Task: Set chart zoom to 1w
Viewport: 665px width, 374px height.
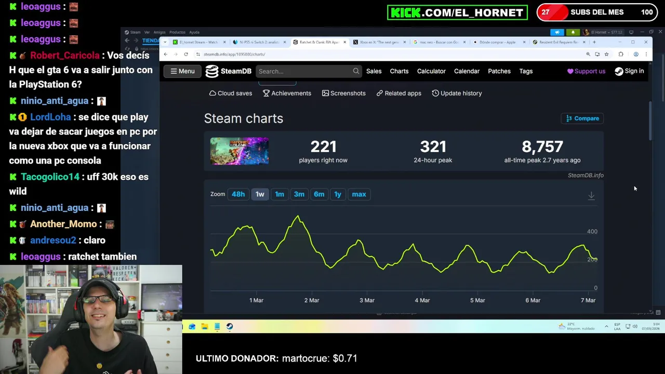Action: [x=260, y=194]
